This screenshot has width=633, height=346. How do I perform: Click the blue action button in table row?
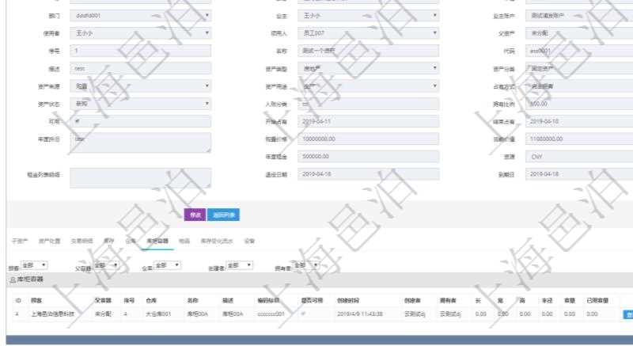[627, 314]
